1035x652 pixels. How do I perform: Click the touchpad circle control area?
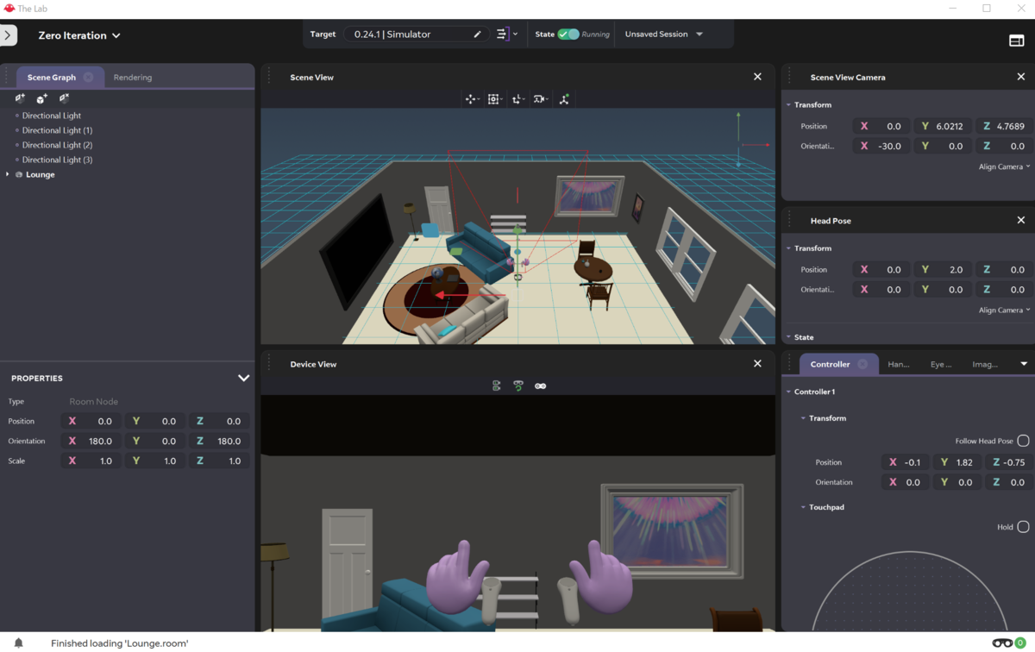coord(910,592)
